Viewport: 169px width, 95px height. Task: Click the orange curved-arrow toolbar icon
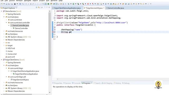(x=51, y=4)
